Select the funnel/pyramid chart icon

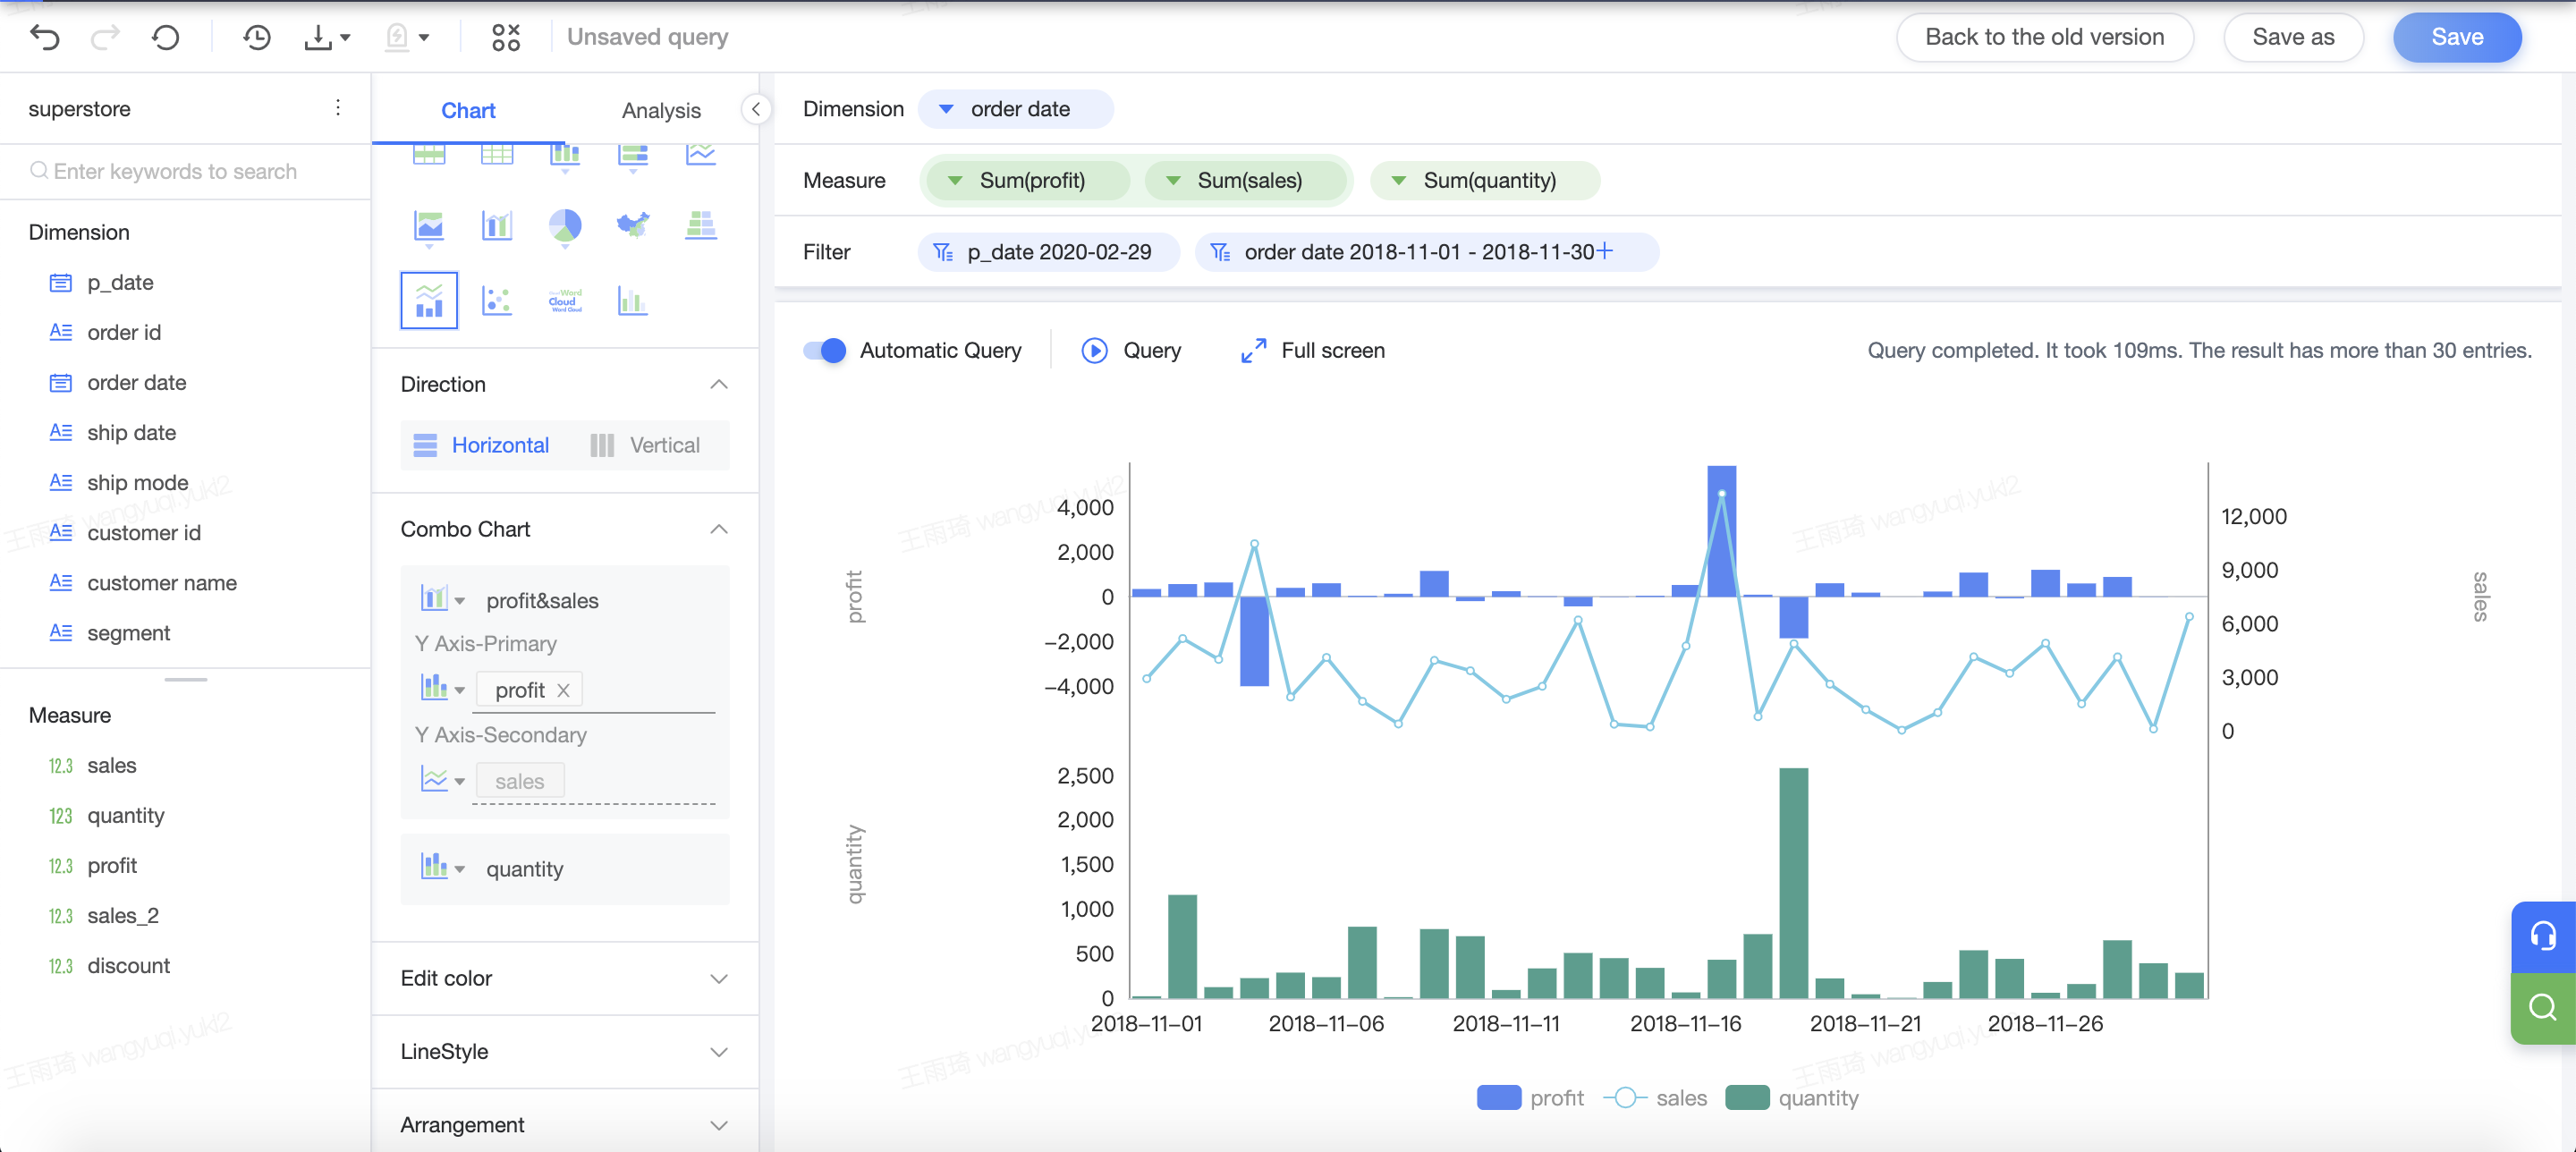point(701,225)
